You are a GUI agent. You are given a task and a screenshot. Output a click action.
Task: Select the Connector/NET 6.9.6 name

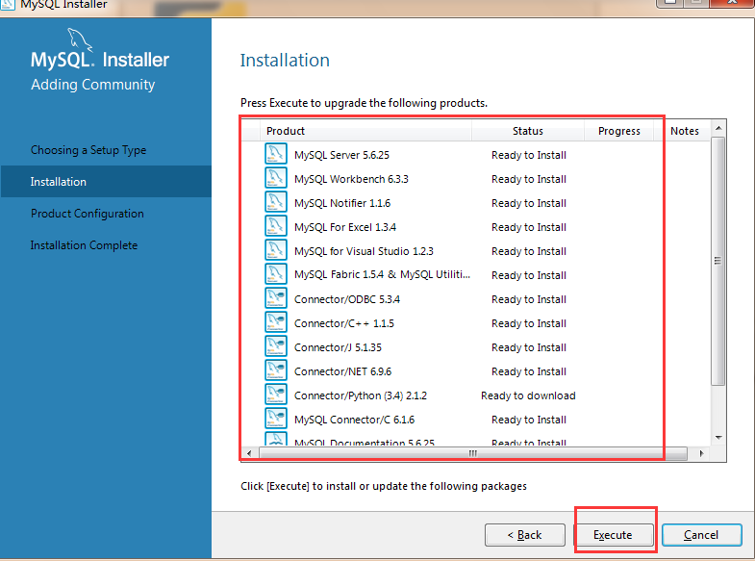342,371
